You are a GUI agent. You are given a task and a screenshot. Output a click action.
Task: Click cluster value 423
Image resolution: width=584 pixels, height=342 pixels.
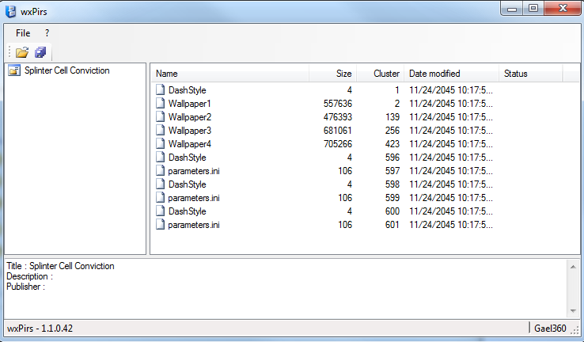coord(392,144)
